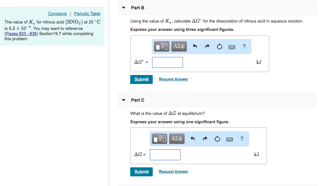The height and width of the screenshot is (186, 319).
Task: Reset the Part B answer entry
Action: point(219,46)
